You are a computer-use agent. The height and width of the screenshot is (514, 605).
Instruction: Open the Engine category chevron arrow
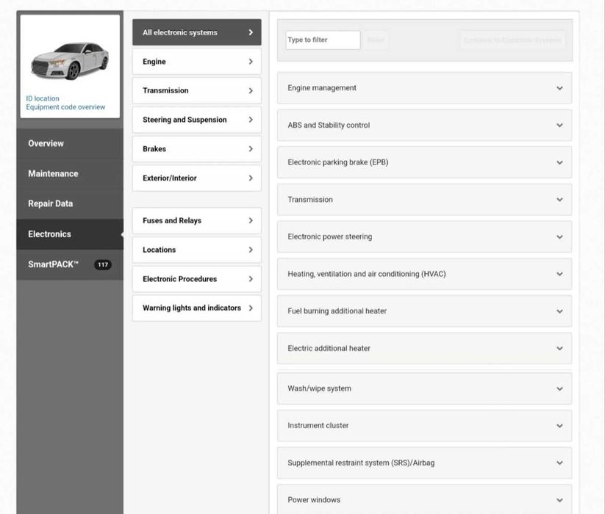pyautogui.click(x=251, y=62)
